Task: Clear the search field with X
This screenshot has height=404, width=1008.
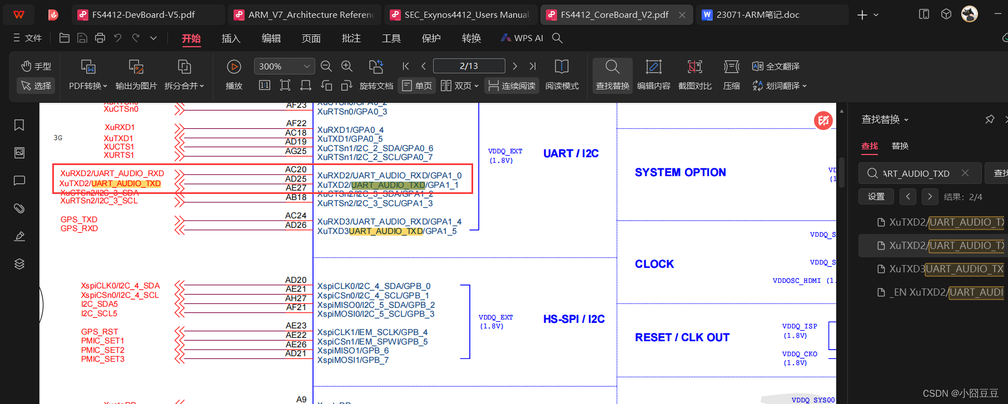Action: 965,173
